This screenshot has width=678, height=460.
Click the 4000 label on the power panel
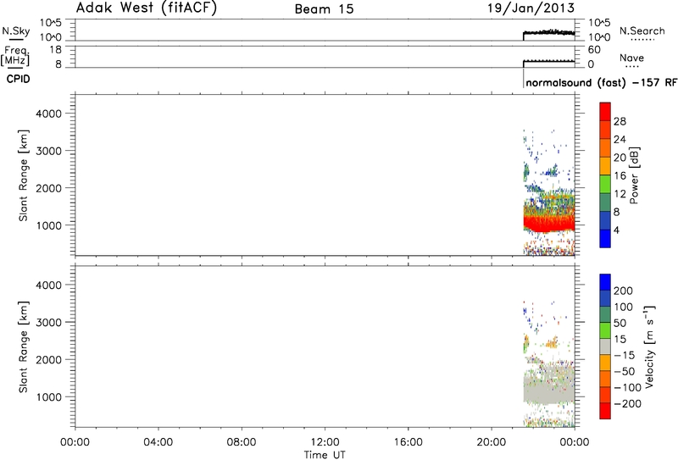click(x=49, y=114)
